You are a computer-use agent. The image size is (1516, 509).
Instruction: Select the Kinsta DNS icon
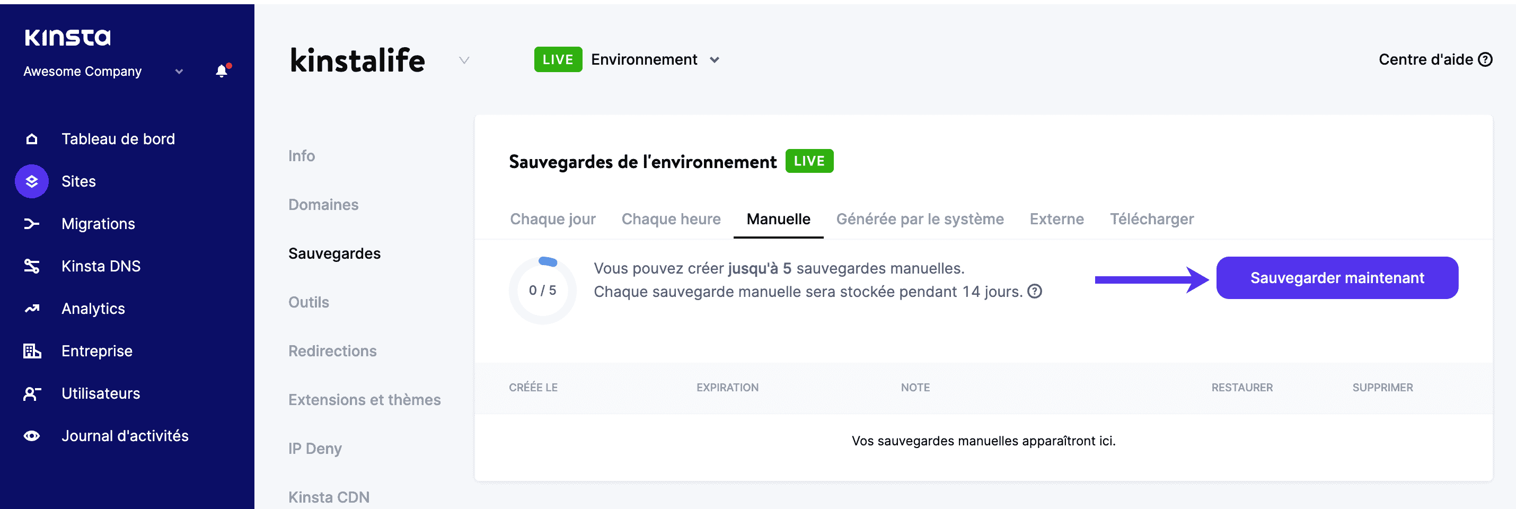pos(31,266)
